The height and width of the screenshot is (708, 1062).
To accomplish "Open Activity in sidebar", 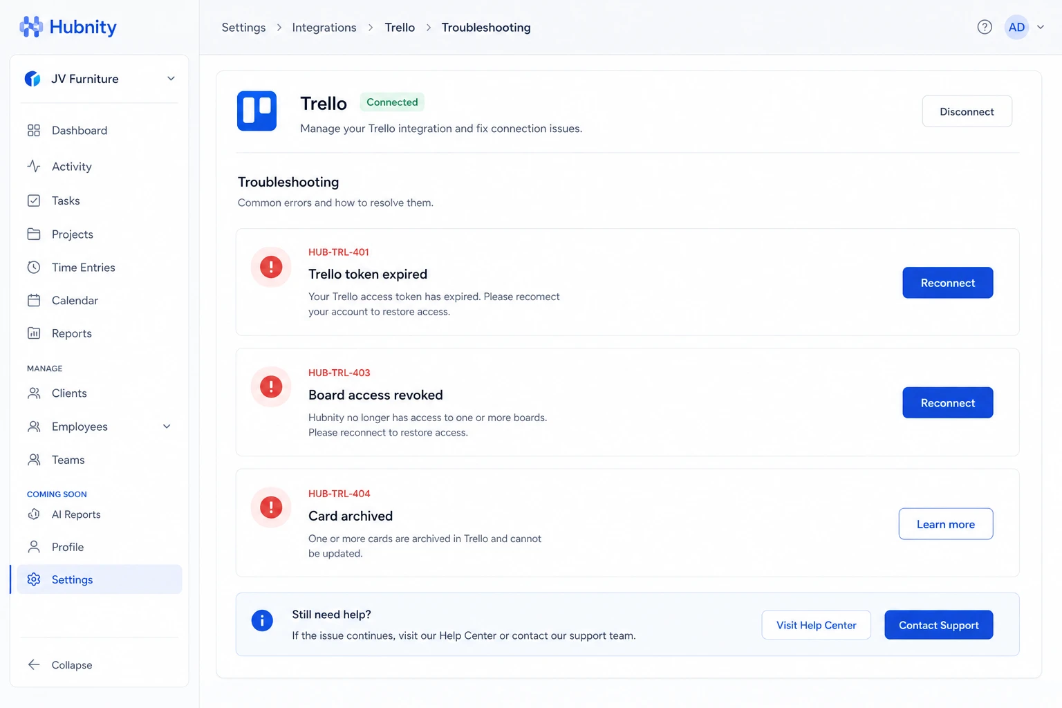I will click(100, 167).
